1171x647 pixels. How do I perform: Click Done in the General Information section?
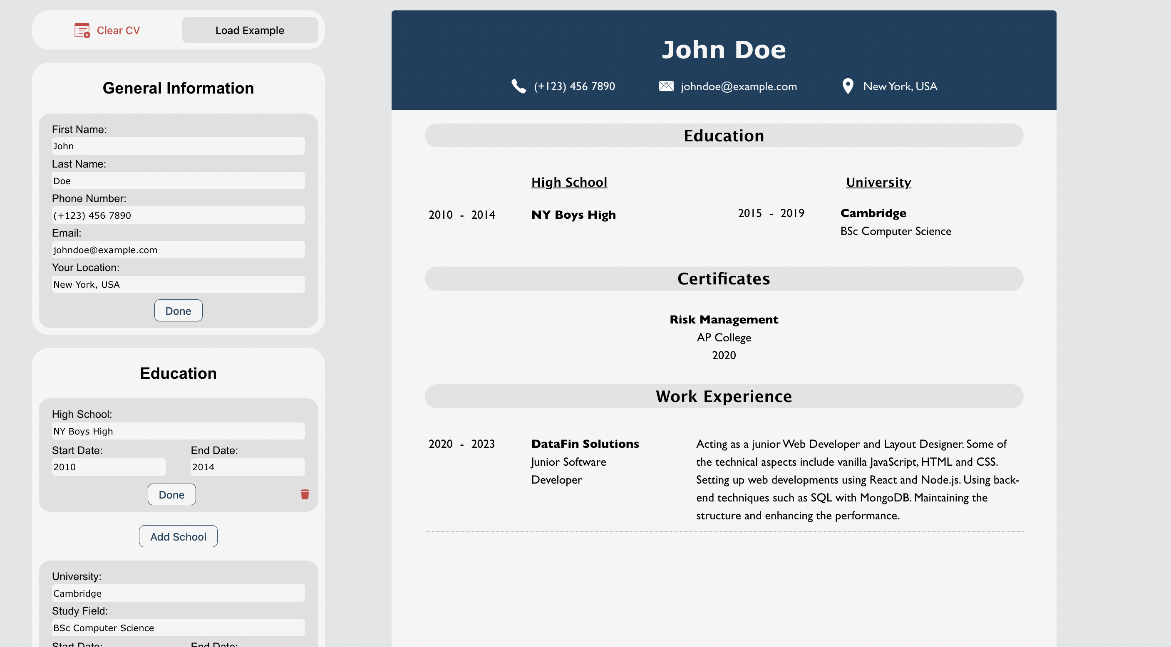click(x=178, y=310)
